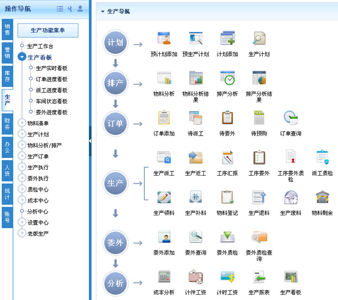
Task: Open 排产分析 clock calendar icon
Action: click(227, 77)
